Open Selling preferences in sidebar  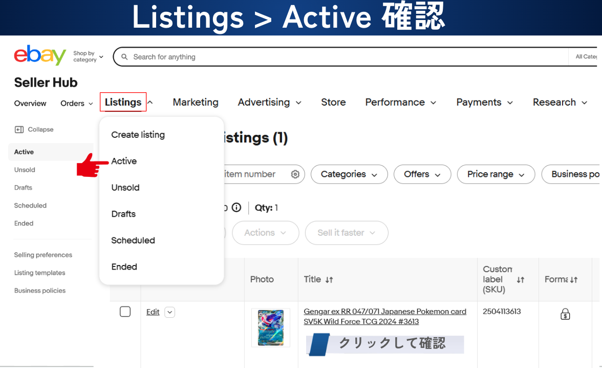click(43, 255)
